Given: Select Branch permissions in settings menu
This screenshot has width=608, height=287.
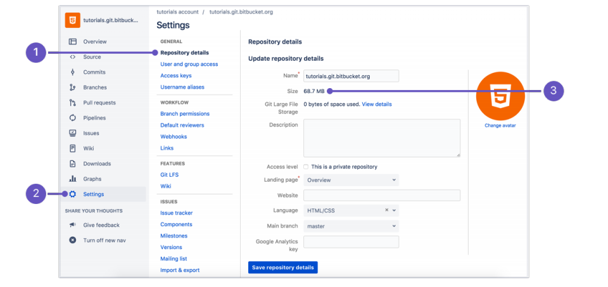Looking at the screenshot, I should click(185, 114).
